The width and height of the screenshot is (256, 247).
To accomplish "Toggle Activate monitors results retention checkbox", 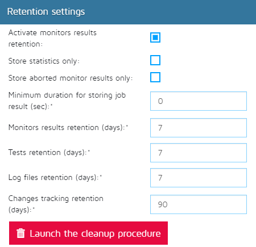I will tap(155, 37).
